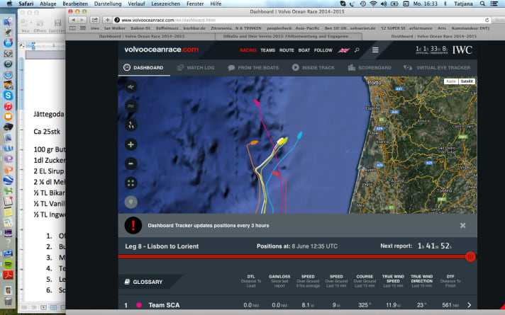Change language via the UK flag icon
Image resolution: width=505 pixels, height=315 pixels.
tap(344, 50)
